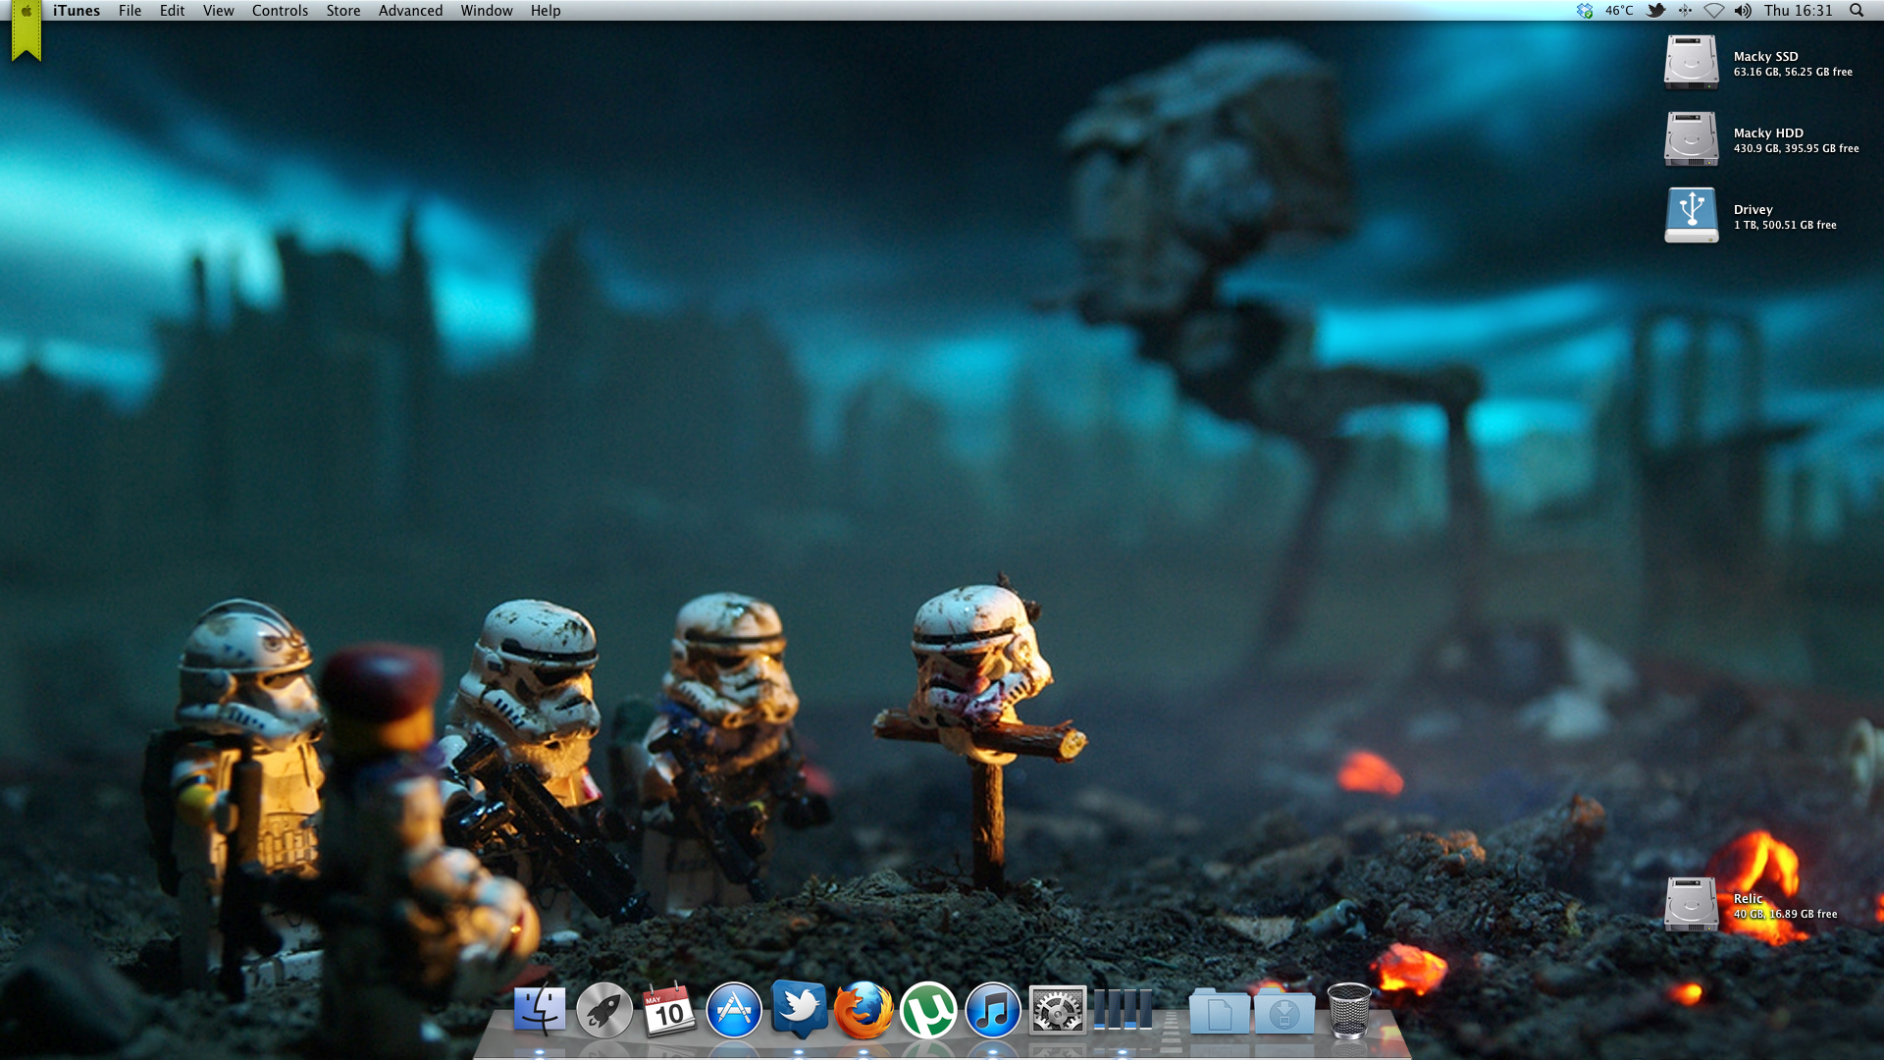
Task: Open the bar-meter monitor app in Dock
Action: point(1123,1010)
